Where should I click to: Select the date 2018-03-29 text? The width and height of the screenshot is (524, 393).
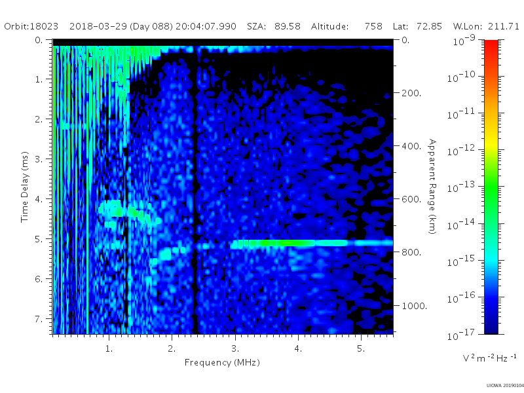click(x=98, y=26)
